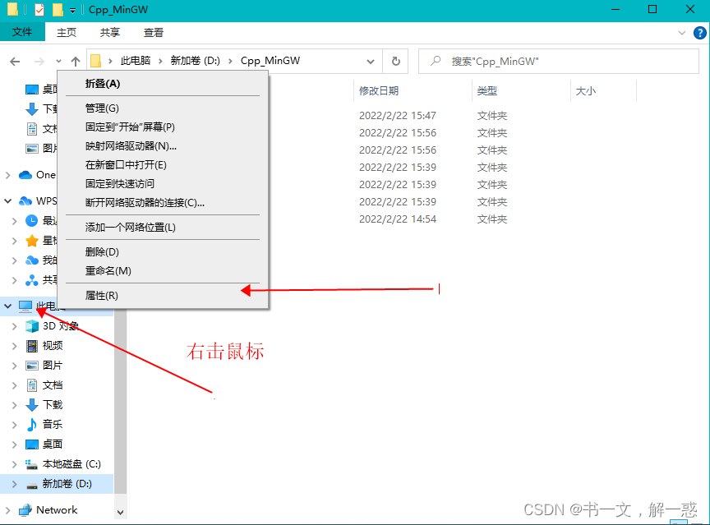Open the address bar dropdown arrow
Image resolution: width=710 pixels, height=525 pixels.
click(371, 61)
